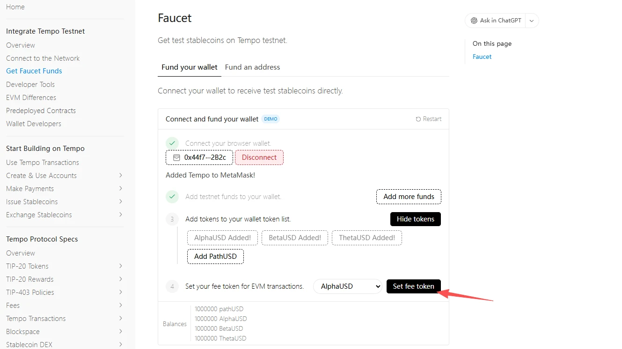This screenshot has height=349, width=622.
Task: Toggle the Hide tokens button
Action: 415,219
